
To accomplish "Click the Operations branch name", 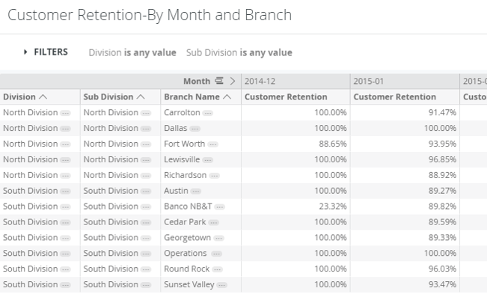I will point(186,253).
